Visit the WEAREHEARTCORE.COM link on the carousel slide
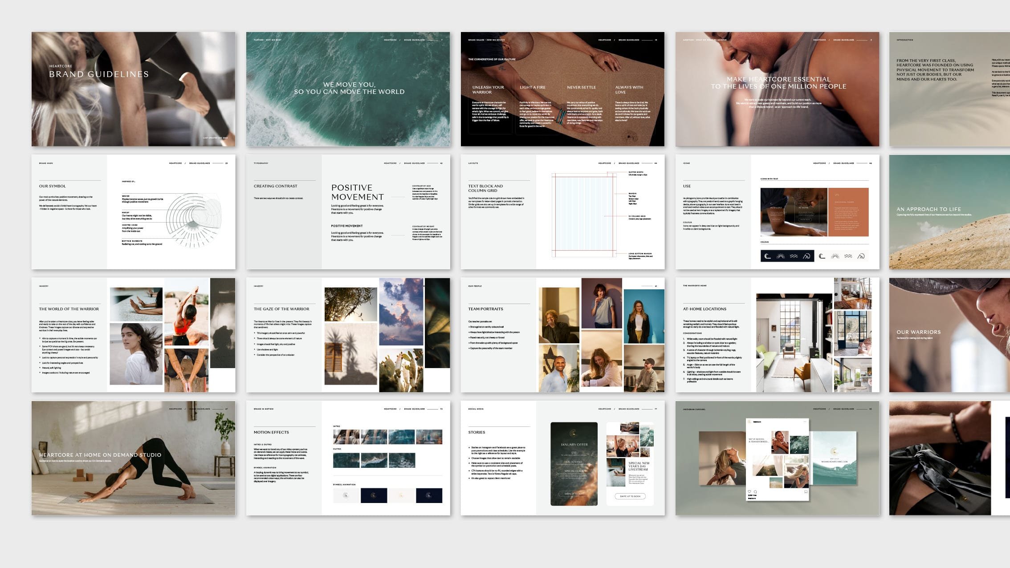 click(835, 461)
